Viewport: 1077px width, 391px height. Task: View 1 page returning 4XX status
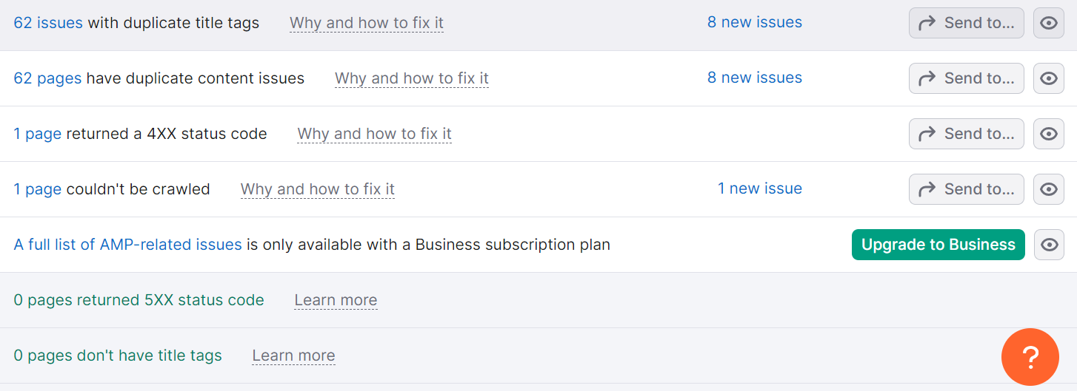pyautogui.click(x=37, y=134)
